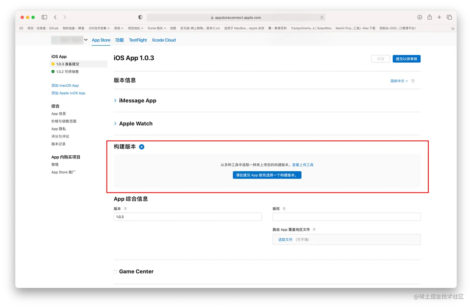The height and width of the screenshot is (308, 472).
Task: Open the 亚马逊-网上购物 bookmark
Action: (200, 28)
